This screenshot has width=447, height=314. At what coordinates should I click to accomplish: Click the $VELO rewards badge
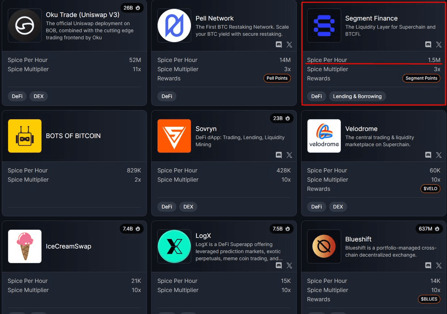click(x=430, y=189)
